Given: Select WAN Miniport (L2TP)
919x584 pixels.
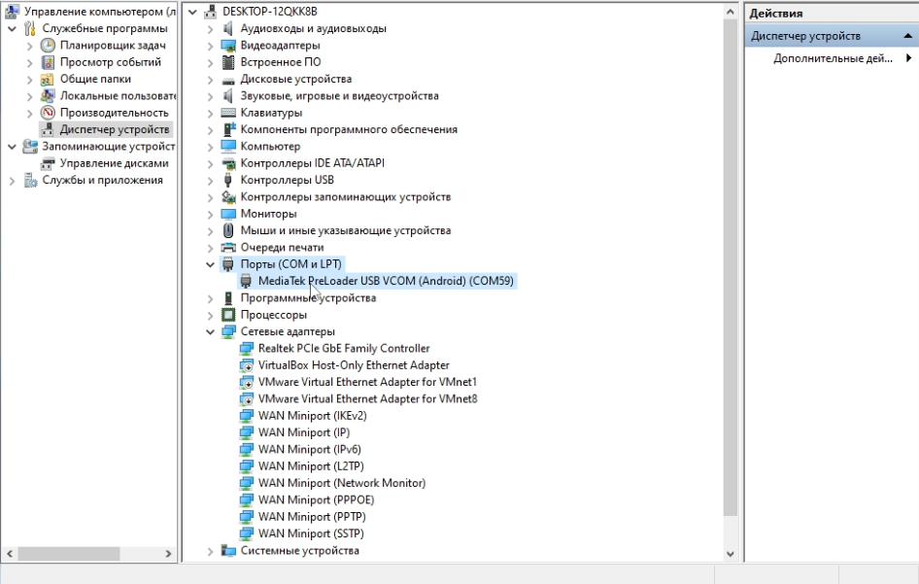Looking at the screenshot, I should coord(311,466).
